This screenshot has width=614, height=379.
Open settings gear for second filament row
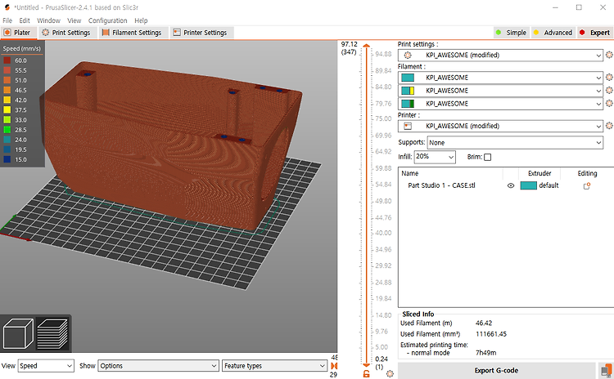[x=609, y=90]
